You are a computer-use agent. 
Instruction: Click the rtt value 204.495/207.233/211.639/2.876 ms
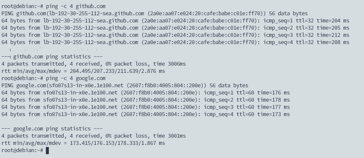pos(117,71)
